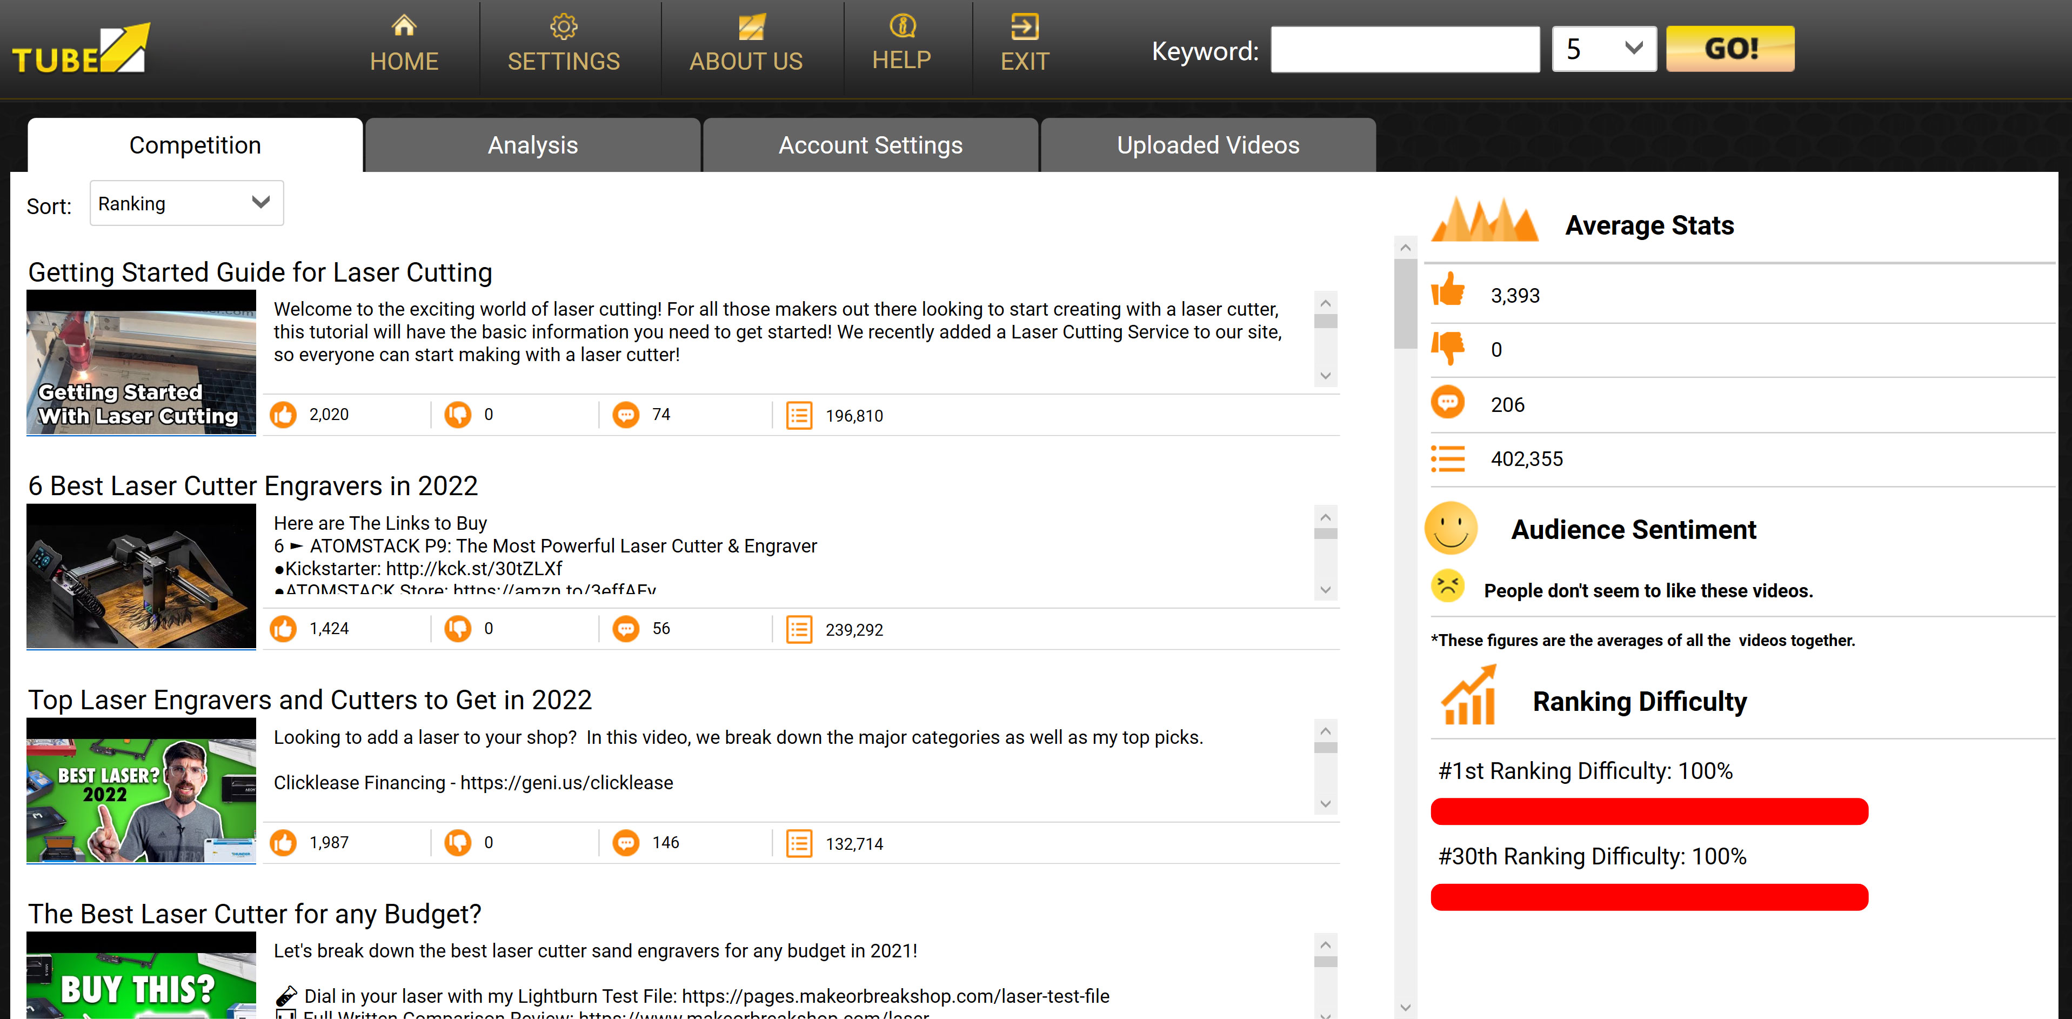2072x1019 pixels.
Task: Open 'Getting Started Guide for Laser Cutting' title
Action: tap(260, 272)
